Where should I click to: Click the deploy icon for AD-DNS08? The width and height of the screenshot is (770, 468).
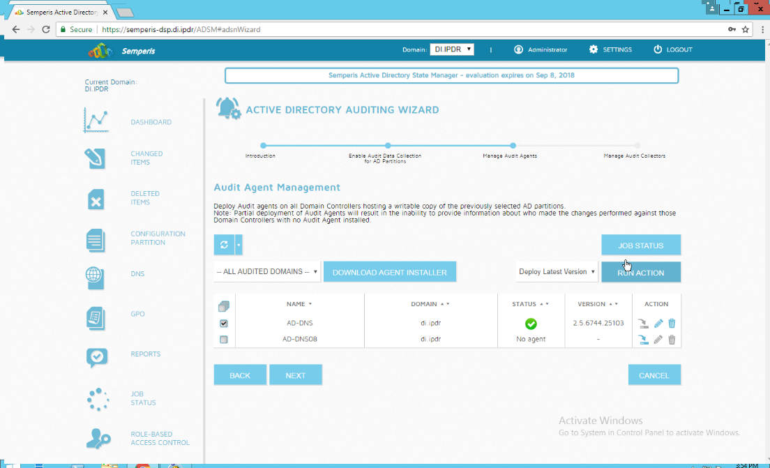click(x=642, y=340)
